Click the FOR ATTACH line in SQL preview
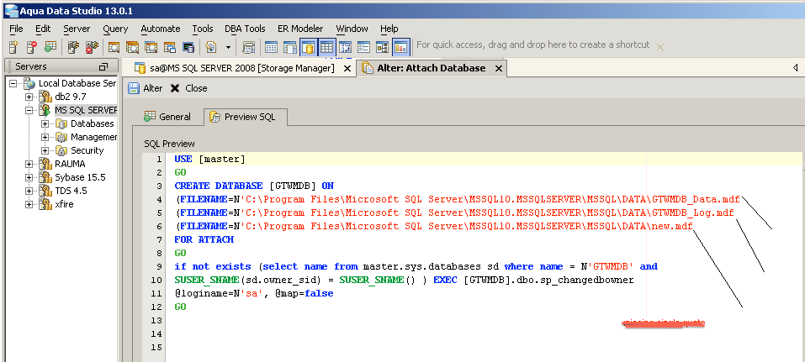805x362 pixels. (204, 239)
